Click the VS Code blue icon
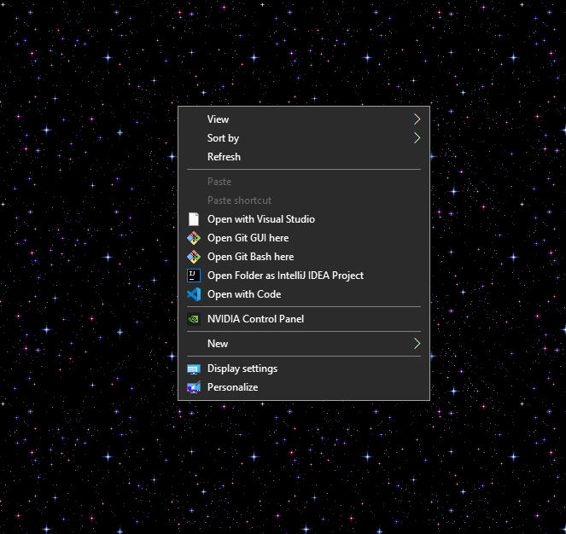The width and height of the screenshot is (566, 534). pos(194,294)
